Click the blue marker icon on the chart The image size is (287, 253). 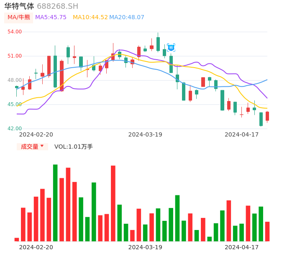coord(171,48)
